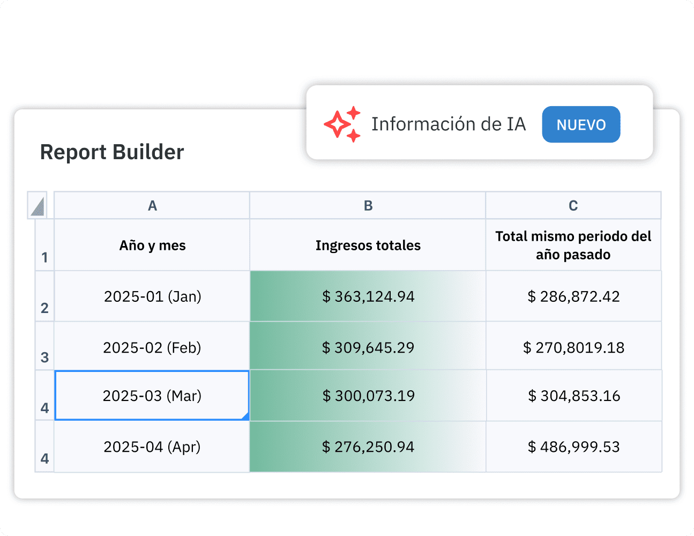Click the Total mismo periodo del año pasado header

pyautogui.click(x=573, y=245)
